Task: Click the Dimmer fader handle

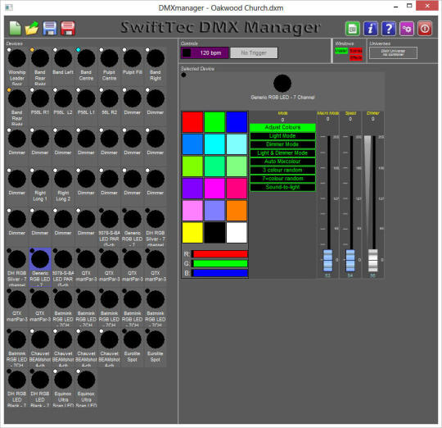Action: 373,260
